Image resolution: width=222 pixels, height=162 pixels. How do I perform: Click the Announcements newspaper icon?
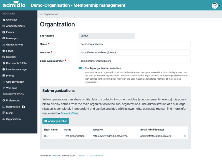(4, 26)
